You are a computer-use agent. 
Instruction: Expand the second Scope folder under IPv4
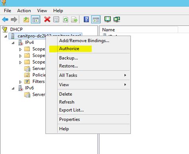tap(20, 56)
